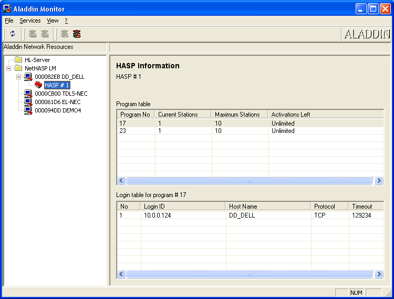Select 0000CB00 TDLS-NEC tree entry
This screenshot has height=299, width=394.
[61, 94]
